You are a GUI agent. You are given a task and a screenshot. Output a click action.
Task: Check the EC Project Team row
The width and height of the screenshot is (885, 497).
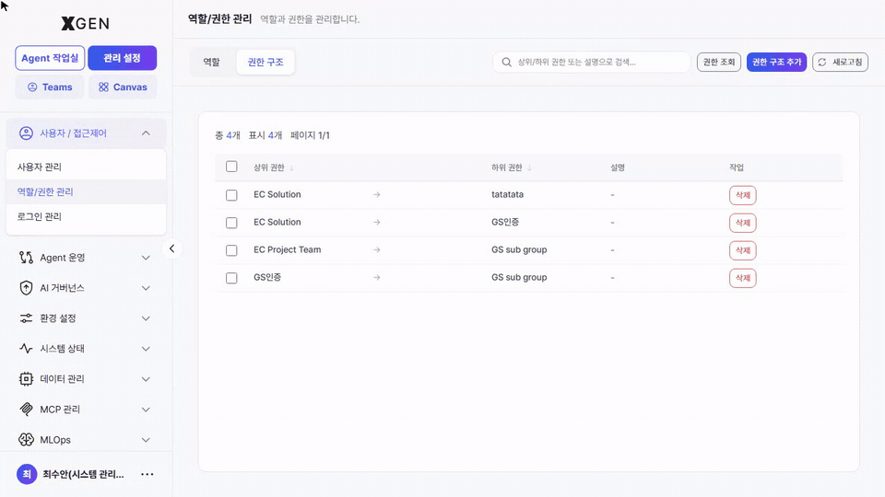231,250
